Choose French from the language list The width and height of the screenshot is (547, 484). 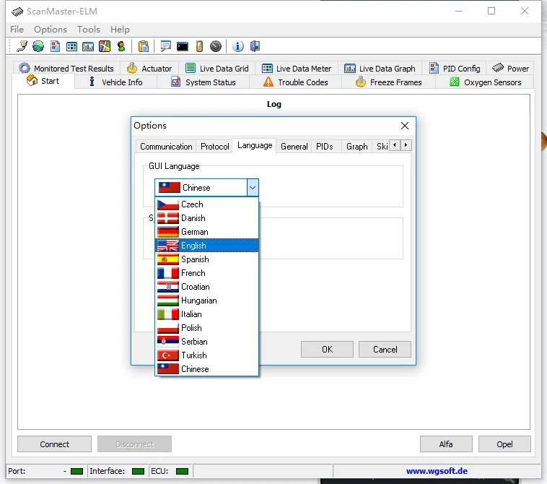(206, 273)
